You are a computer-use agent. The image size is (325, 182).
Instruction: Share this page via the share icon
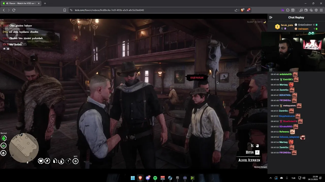[x=236, y=10]
